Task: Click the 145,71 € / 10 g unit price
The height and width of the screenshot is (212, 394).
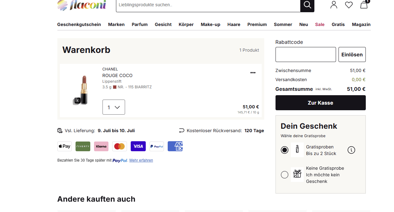Action: (x=248, y=112)
